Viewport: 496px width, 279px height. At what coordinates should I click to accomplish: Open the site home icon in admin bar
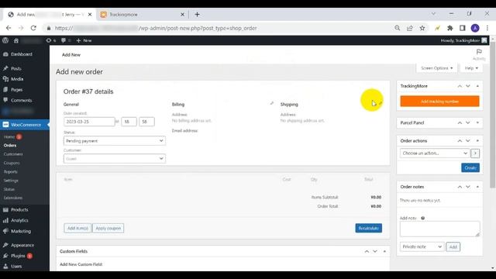pos(16,40)
